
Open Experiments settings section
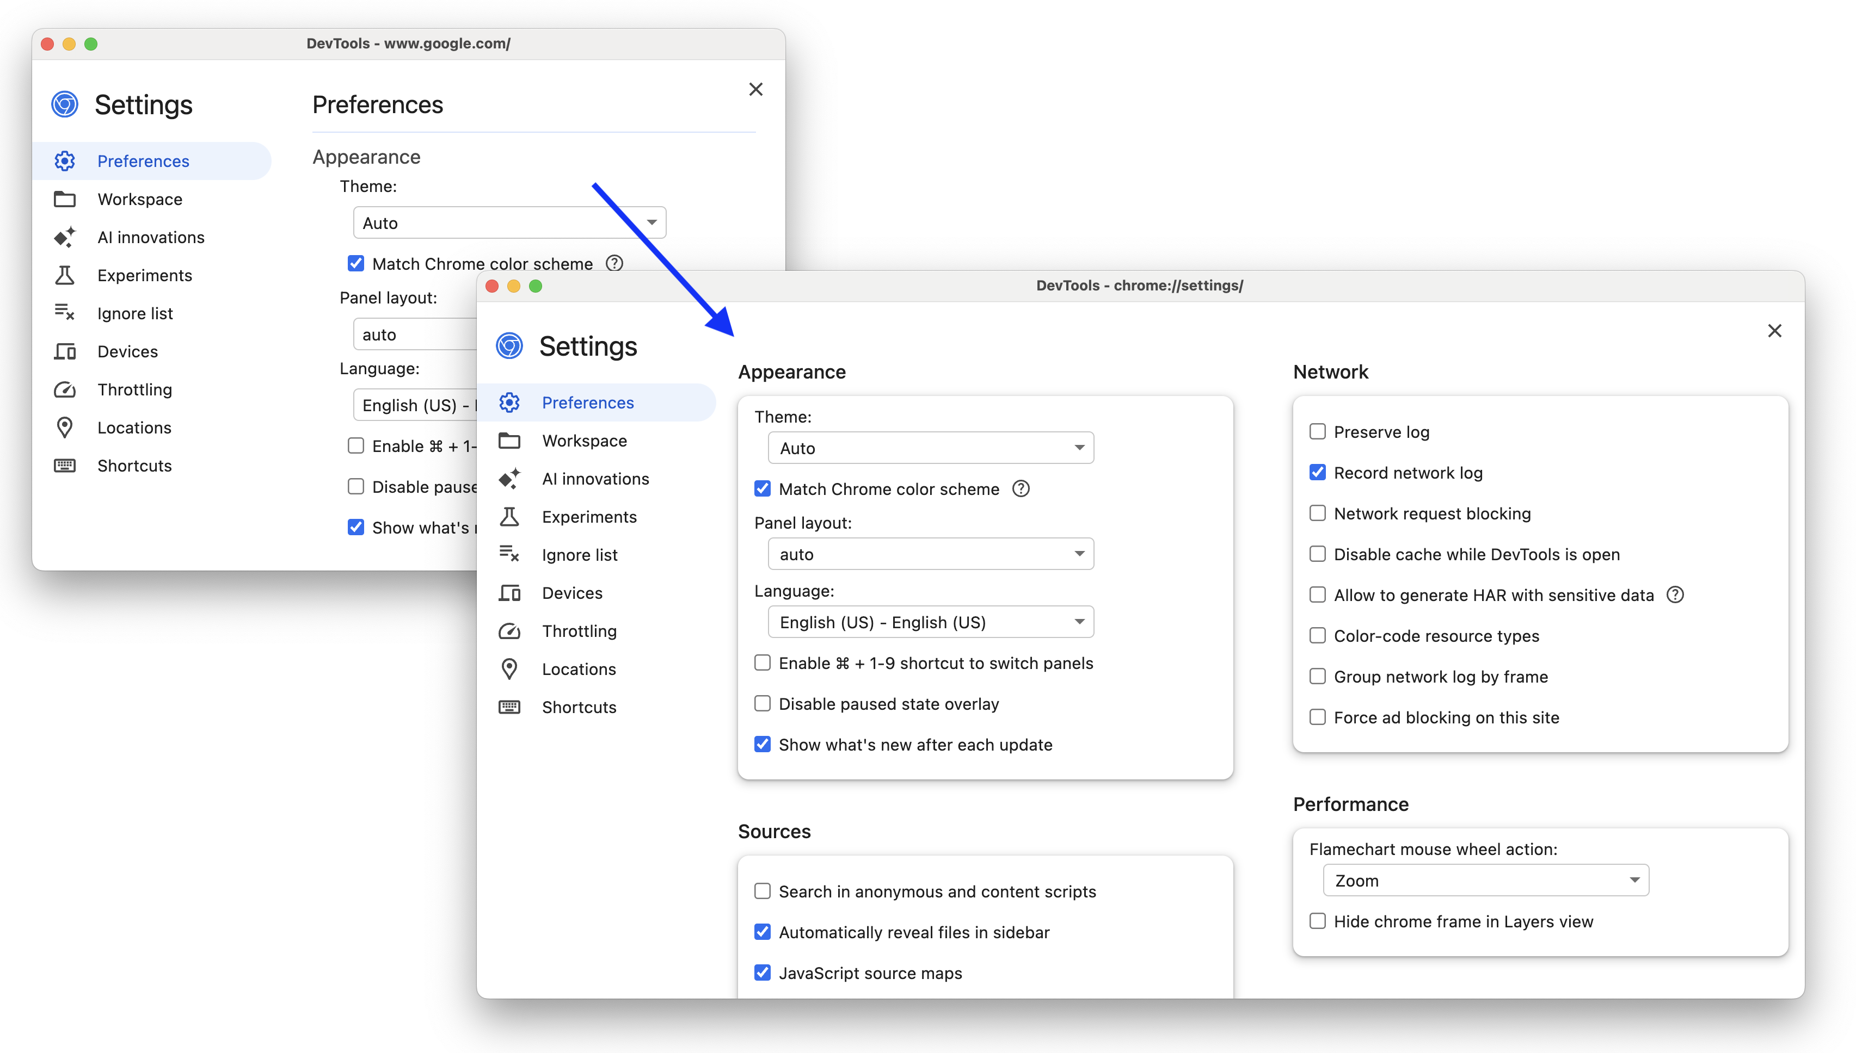point(588,516)
